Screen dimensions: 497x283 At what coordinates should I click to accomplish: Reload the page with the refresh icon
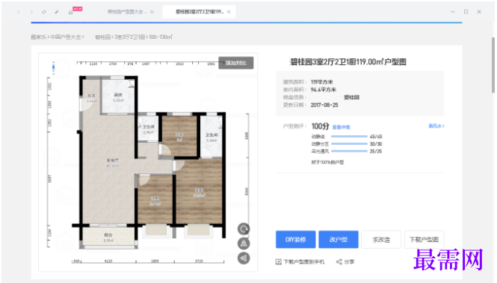click(x=44, y=12)
